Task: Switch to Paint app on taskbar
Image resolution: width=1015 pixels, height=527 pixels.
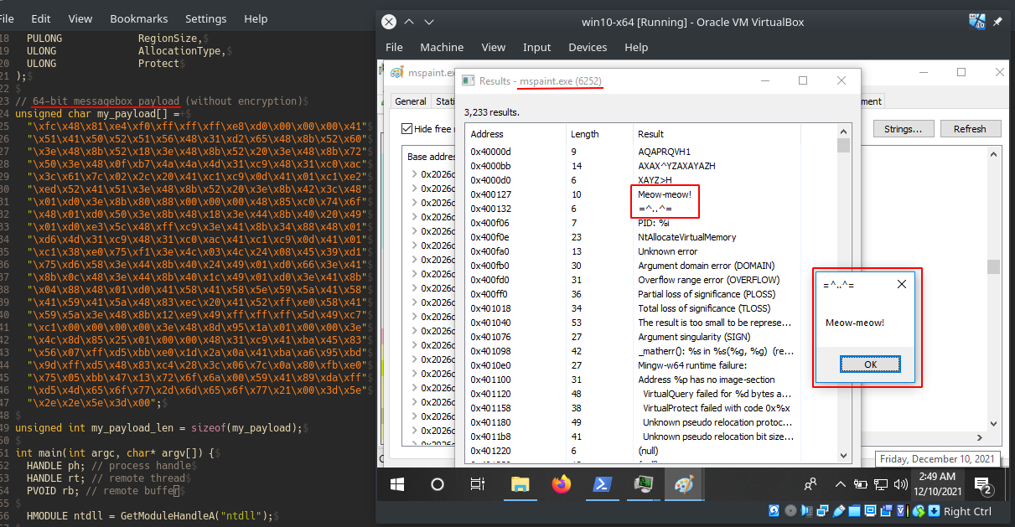Action: click(684, 484)
